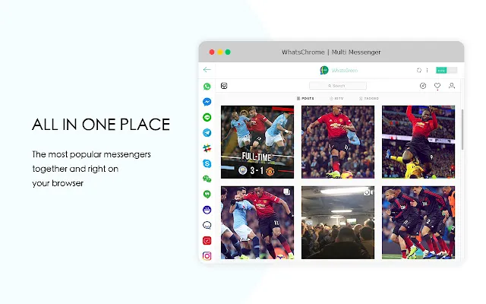Select the Instagram sidebar icon
Image resolution: width=486 pixels, height=304 pixels.
pos(207,256)
